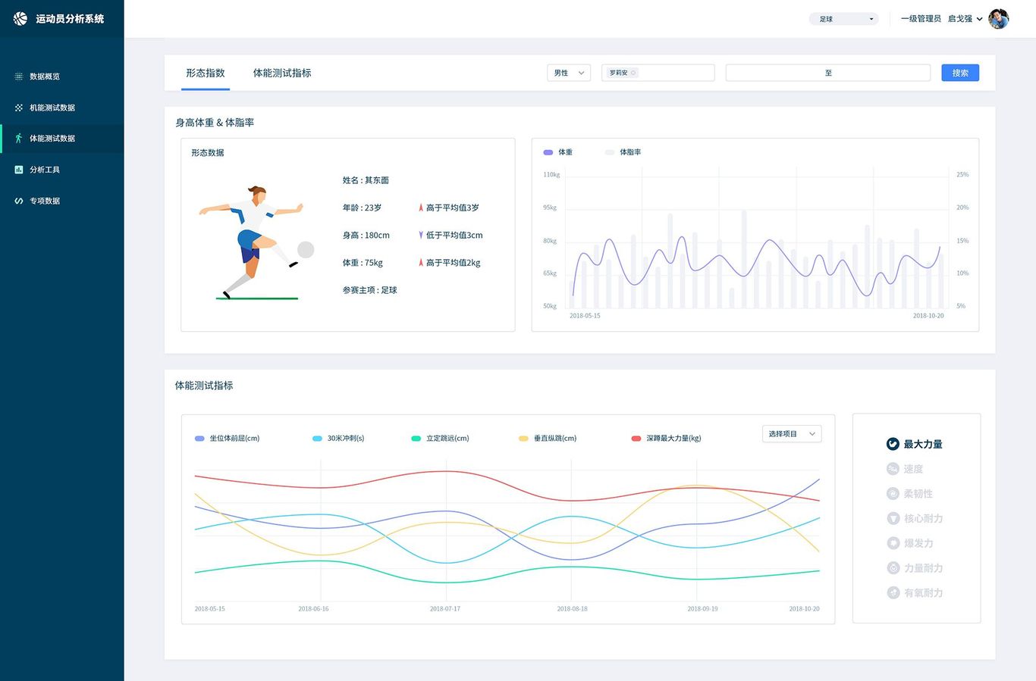This screenshot has height=681, width=1036.
Task: Open the 足球 sport dropdown in header
Action: [x=843, y=19]
